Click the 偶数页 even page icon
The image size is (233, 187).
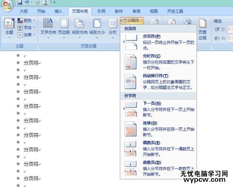tap(130, 149)
